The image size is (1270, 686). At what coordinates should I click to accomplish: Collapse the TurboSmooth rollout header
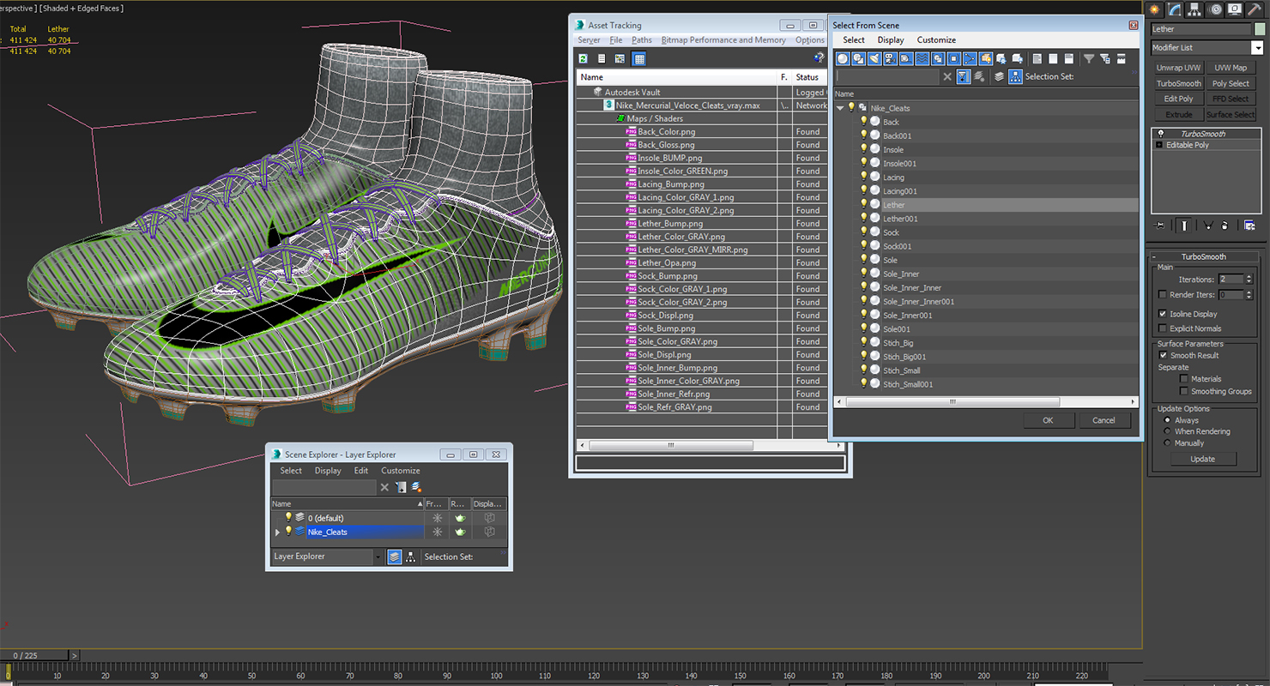click(1203, 256)
